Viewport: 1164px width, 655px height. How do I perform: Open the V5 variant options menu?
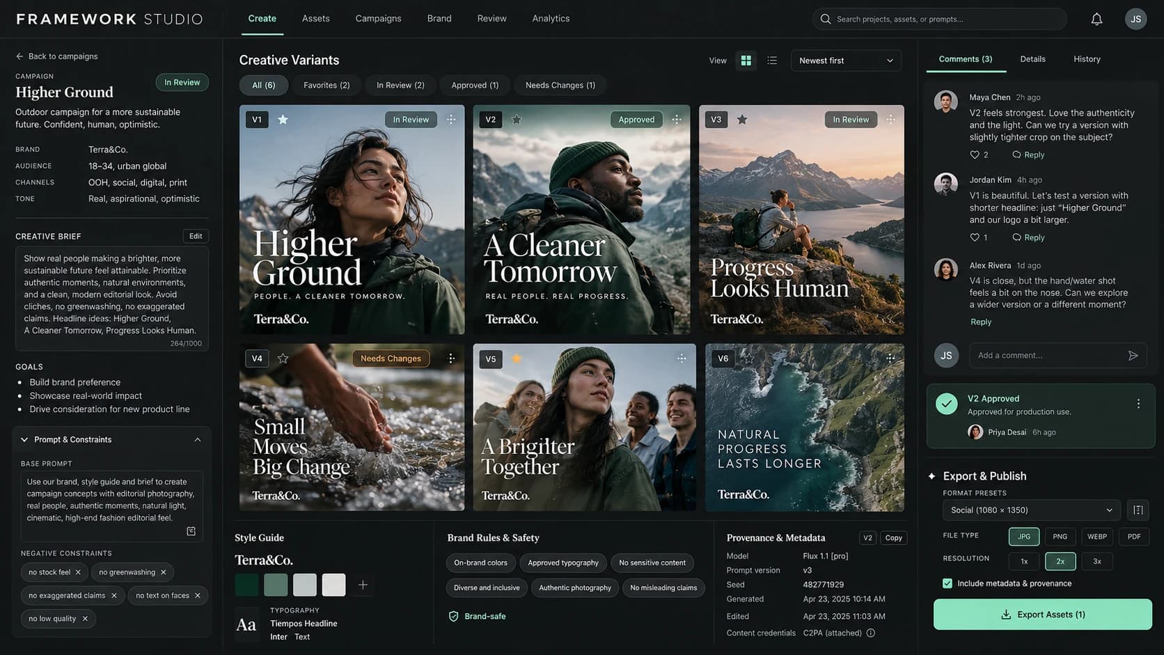(682, 358)
